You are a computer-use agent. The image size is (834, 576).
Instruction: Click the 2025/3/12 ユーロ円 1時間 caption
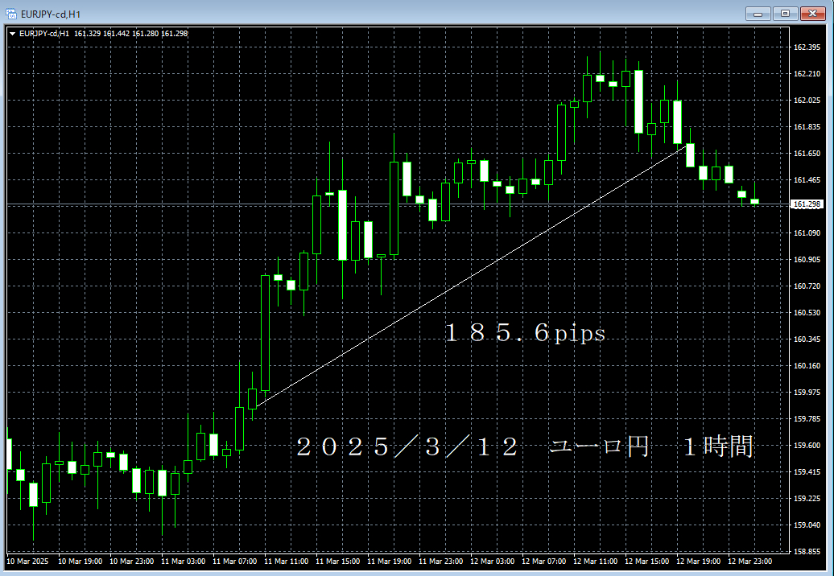coord(524,446)
